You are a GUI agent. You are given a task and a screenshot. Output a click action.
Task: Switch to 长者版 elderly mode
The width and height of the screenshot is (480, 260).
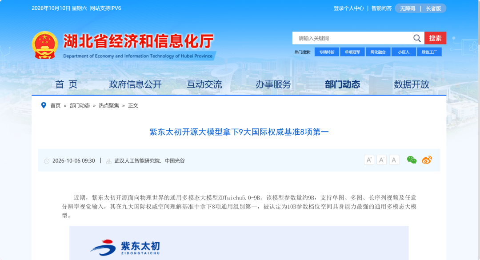coord(433,8)
